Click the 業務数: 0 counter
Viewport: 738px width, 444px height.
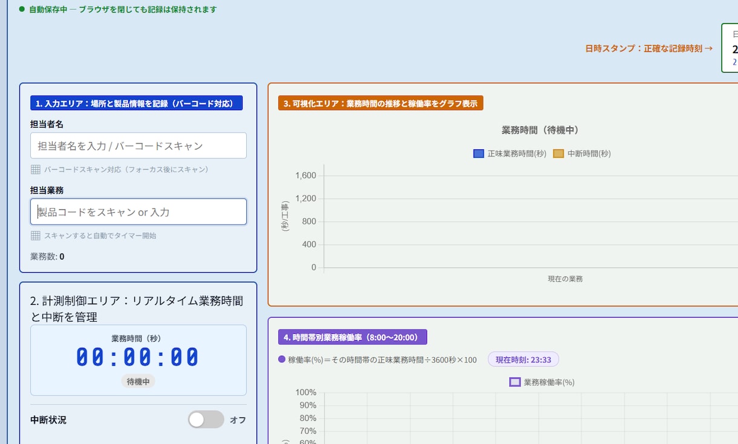(x=47, y=256)
